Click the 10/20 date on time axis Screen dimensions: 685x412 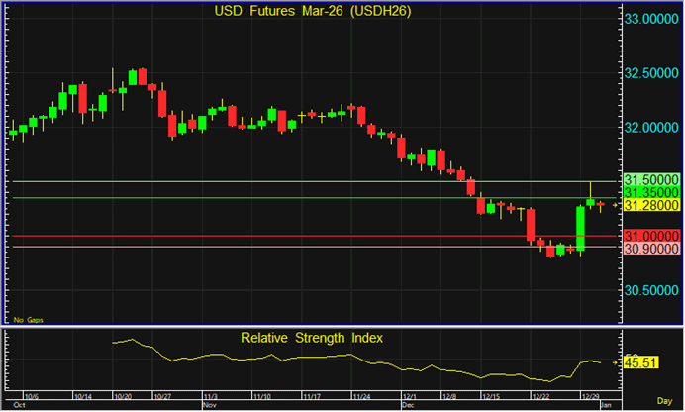pos(124,396)
